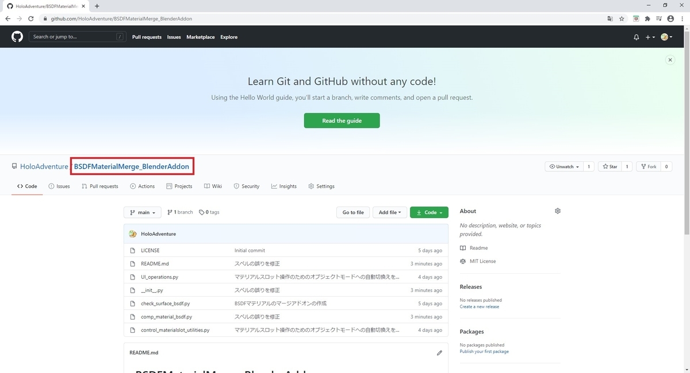
Task: Open the Chrome profile icon
Action: [670, 18]
